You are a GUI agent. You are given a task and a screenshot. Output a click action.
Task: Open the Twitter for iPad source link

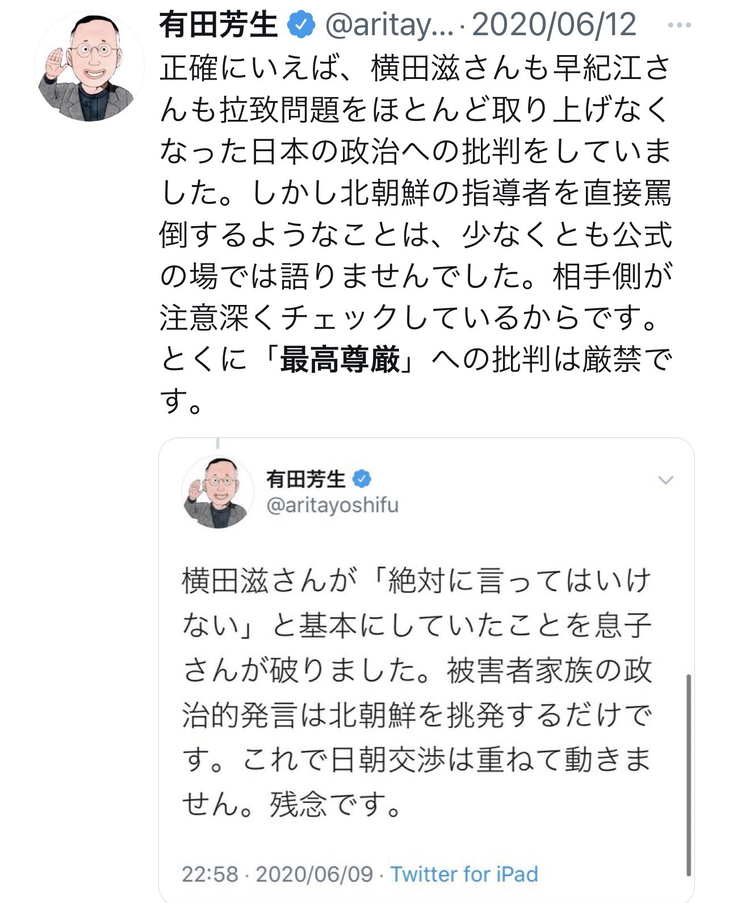click(x=464, y=873)
